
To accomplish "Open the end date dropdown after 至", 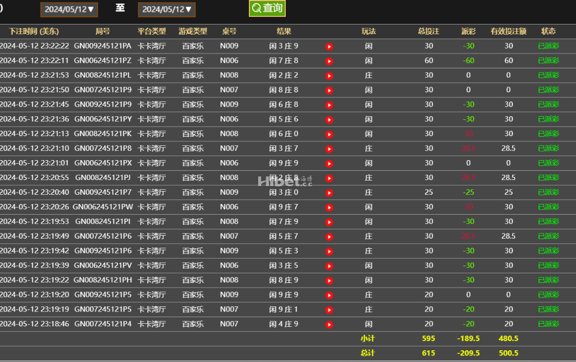I will coord(167,10).
